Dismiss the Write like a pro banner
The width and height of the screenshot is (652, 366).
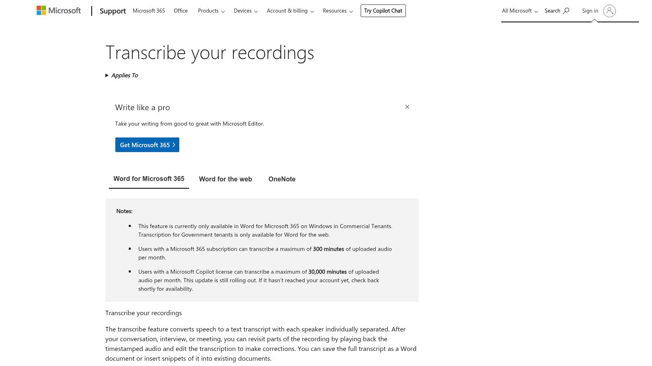pyautogui.click(x=407, y=107)
